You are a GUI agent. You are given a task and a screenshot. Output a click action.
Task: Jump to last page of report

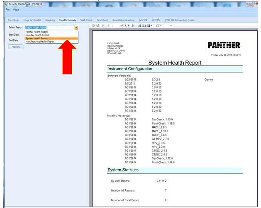133,26
